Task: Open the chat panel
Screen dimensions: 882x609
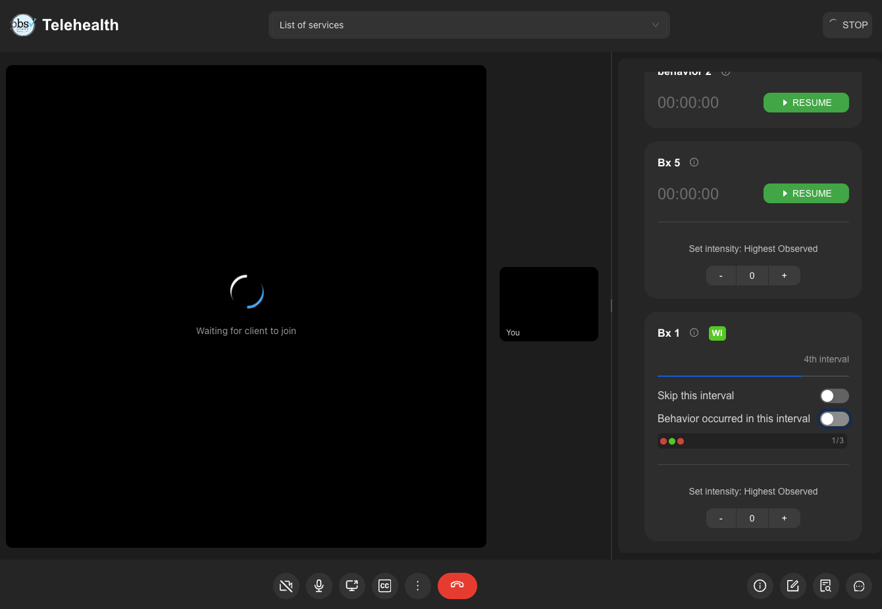Action: [x=858, y=586]
